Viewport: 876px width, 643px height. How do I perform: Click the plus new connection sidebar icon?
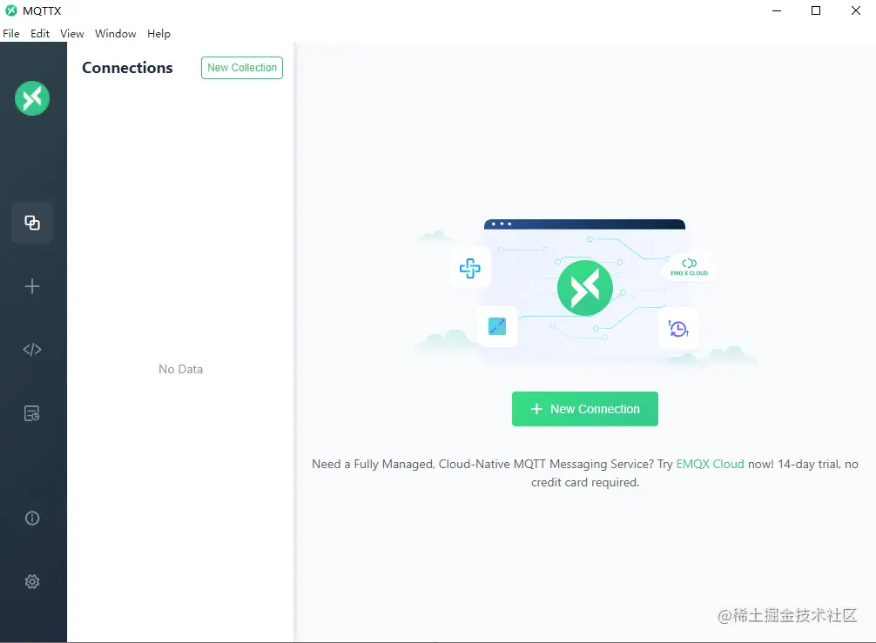click(32, 286)
